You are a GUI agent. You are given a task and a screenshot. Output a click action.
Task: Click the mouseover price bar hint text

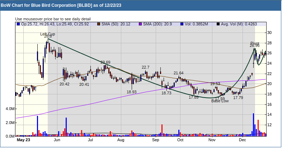53,19
